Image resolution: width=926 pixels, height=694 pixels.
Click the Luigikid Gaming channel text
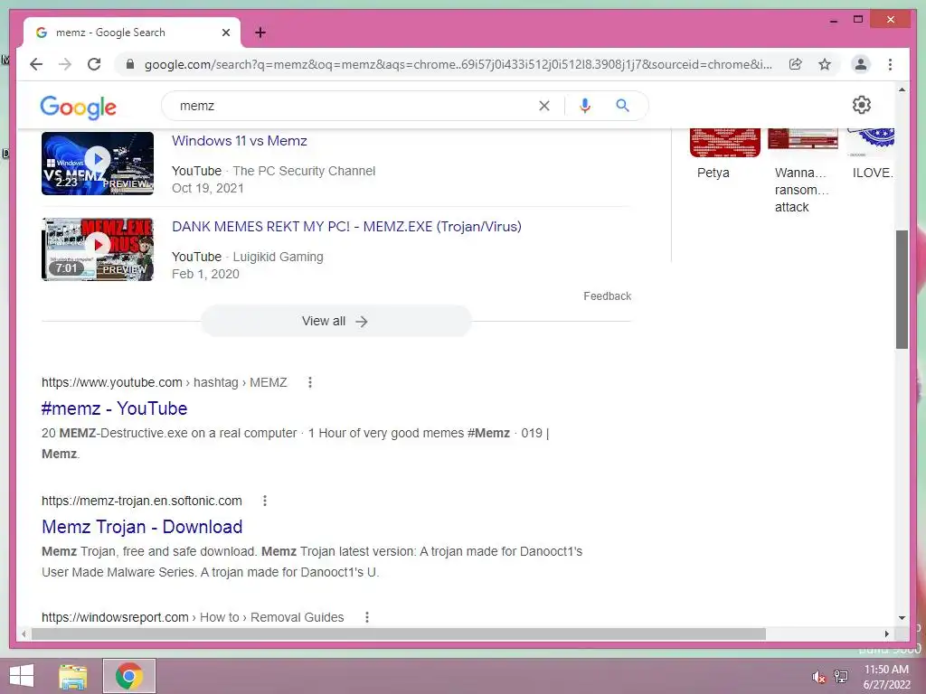click(x=278, y=258)
